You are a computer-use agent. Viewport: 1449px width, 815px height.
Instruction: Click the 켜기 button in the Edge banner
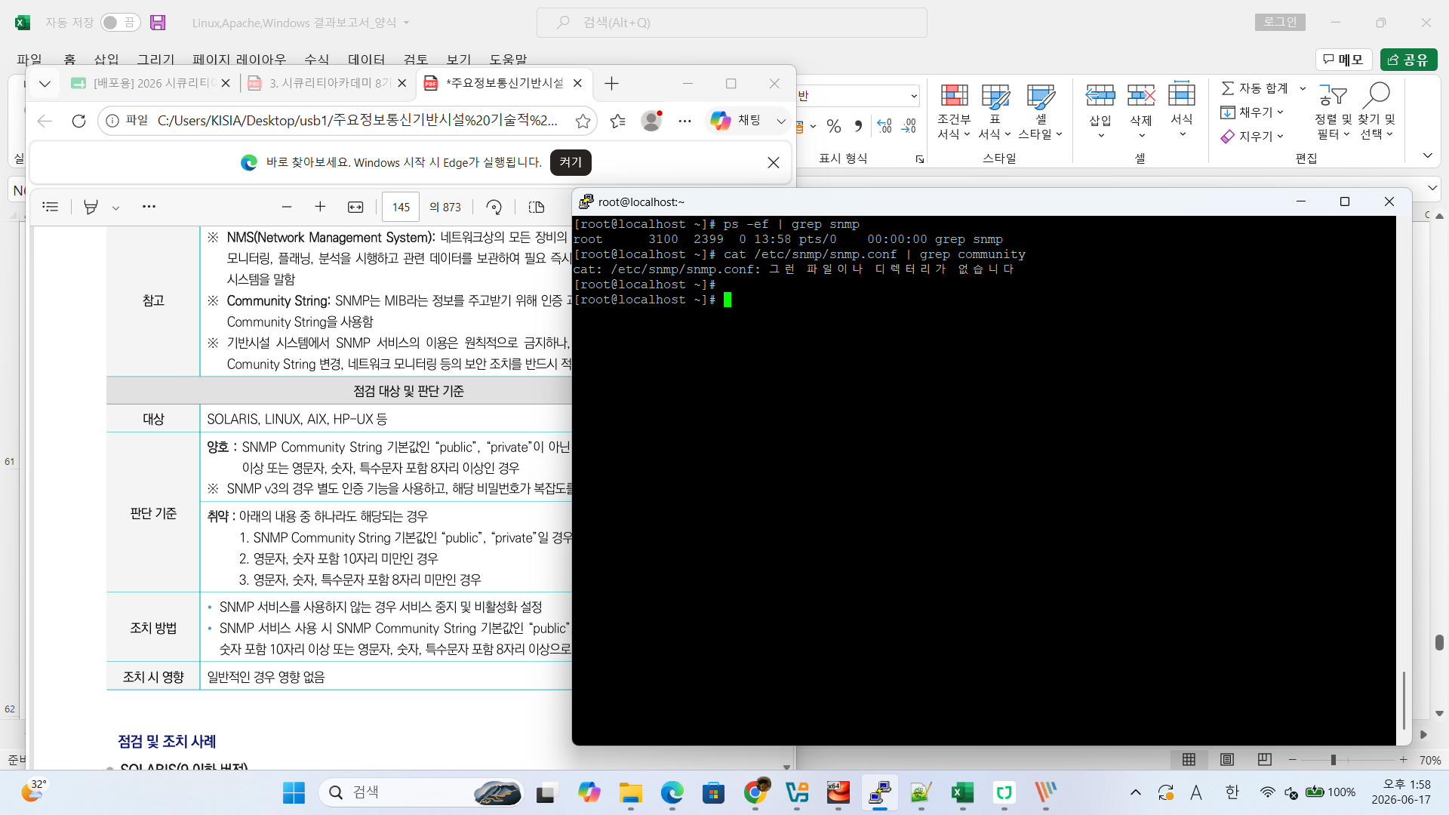(571, 162)
